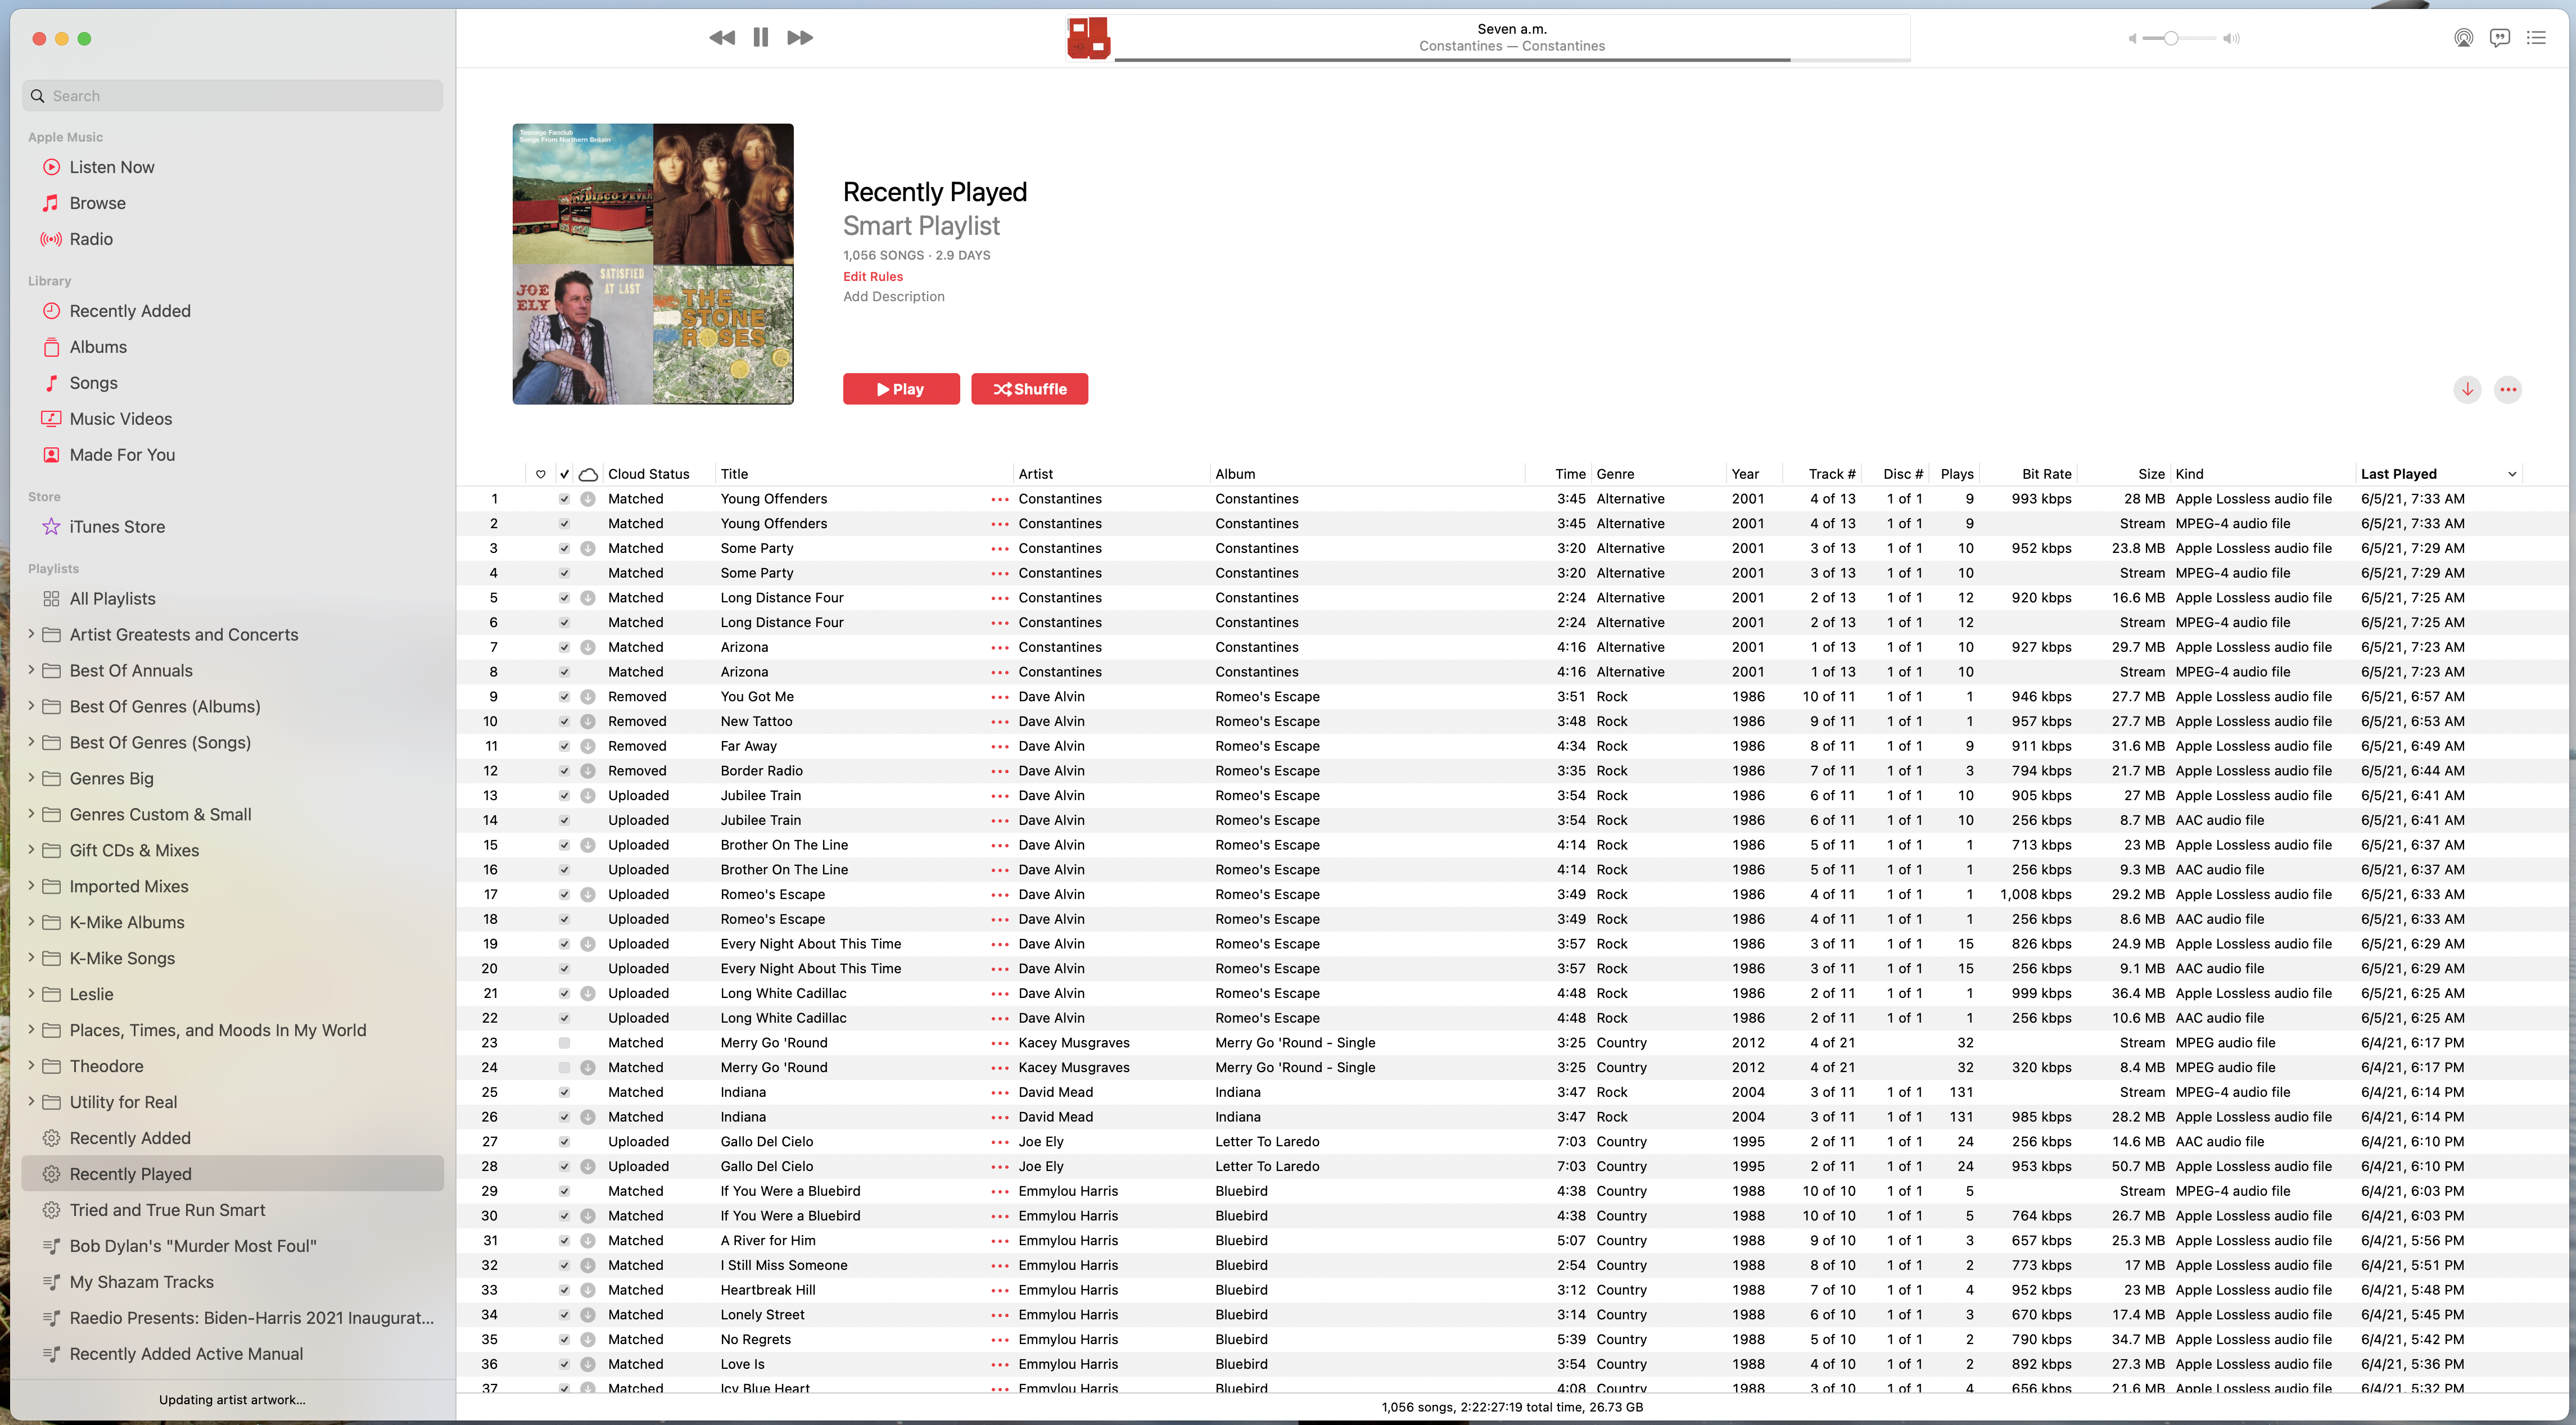Click download icon for Young Offenders row 1

coord(588,498)
